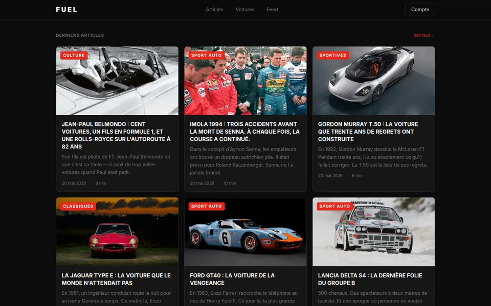The height and width of the screenshot is (306, 491).
Task: Click SPORT AUTO badge on Imola photo
Action: 206,55
